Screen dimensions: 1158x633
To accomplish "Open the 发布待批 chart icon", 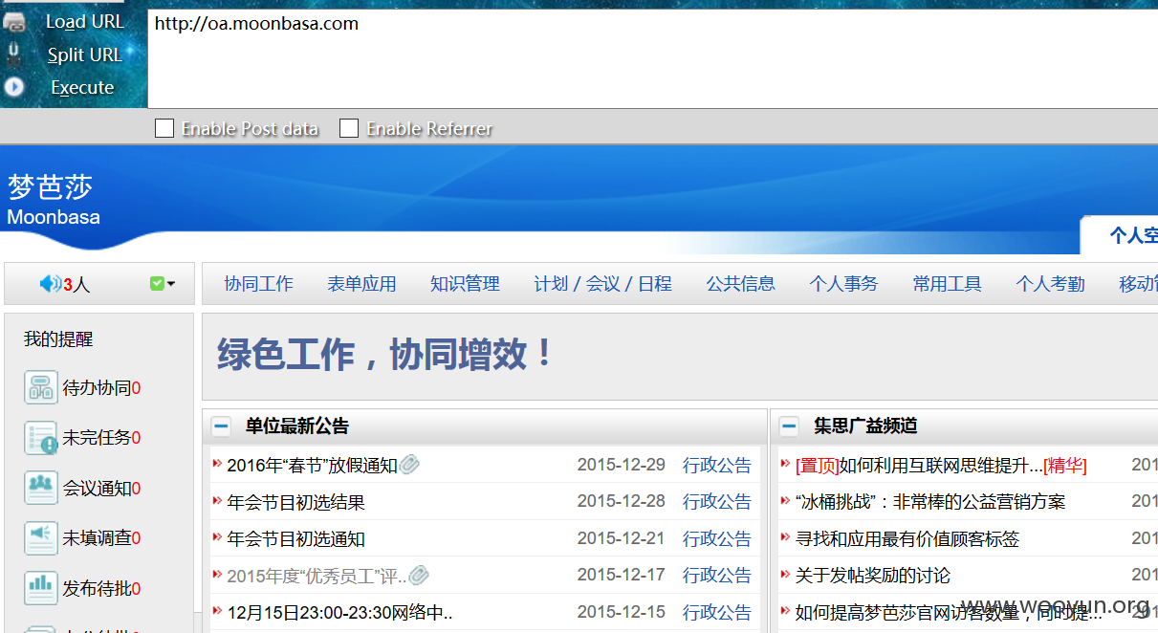I will point(41,587).
